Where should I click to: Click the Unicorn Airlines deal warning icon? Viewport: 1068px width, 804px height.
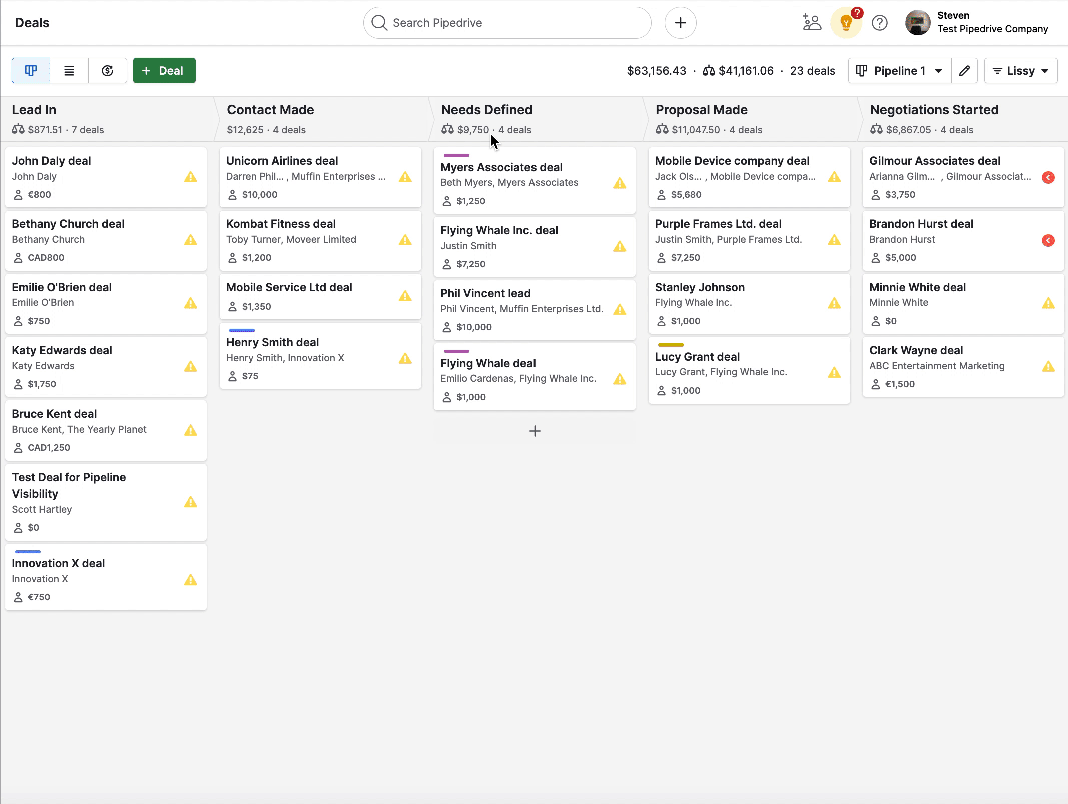pyautogui.click(x=405, y=177)
